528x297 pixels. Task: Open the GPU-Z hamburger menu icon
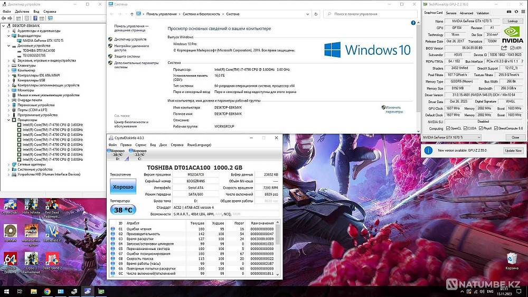click(523, 12)
